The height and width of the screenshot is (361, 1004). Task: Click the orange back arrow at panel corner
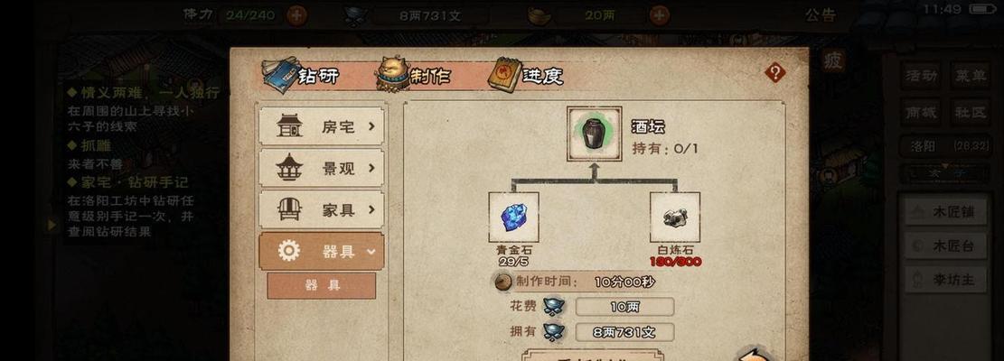point(755,355)
